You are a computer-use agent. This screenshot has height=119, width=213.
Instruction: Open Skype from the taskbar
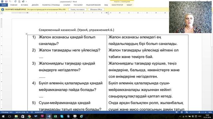pyautogui.click(x=62, y=116)
